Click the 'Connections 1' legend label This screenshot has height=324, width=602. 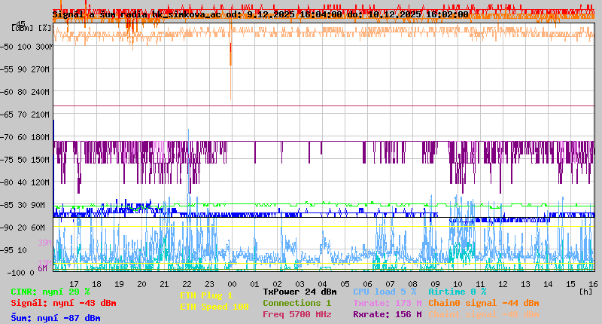[296, 303]
